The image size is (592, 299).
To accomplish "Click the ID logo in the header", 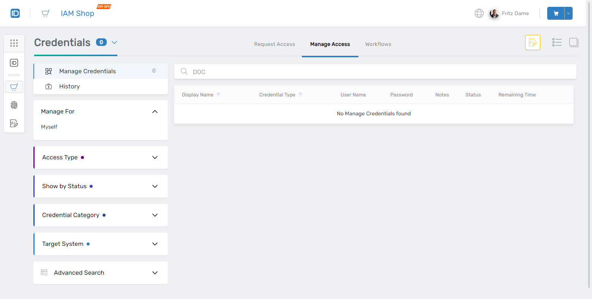I will pos(15,14).
